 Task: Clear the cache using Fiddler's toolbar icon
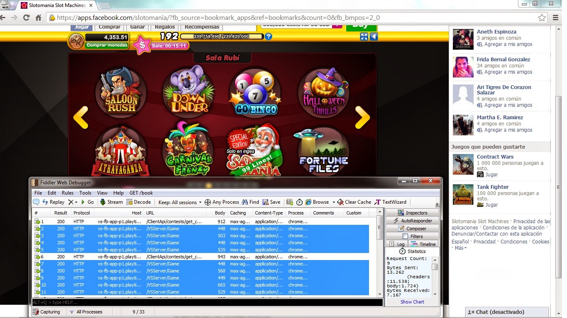point(354,202)
